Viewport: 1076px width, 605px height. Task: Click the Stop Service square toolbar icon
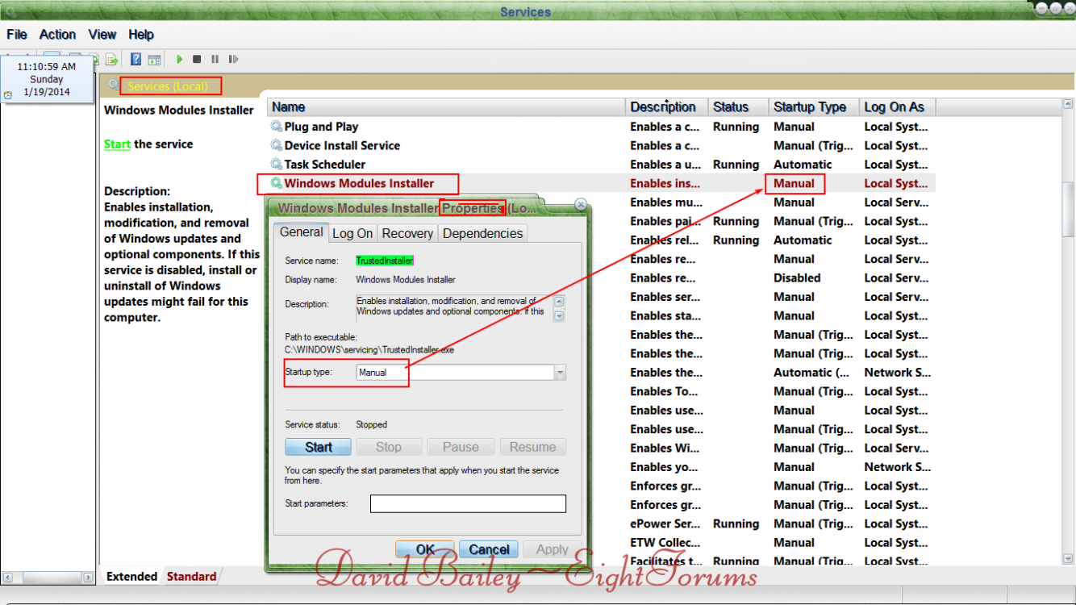[197, 59]
